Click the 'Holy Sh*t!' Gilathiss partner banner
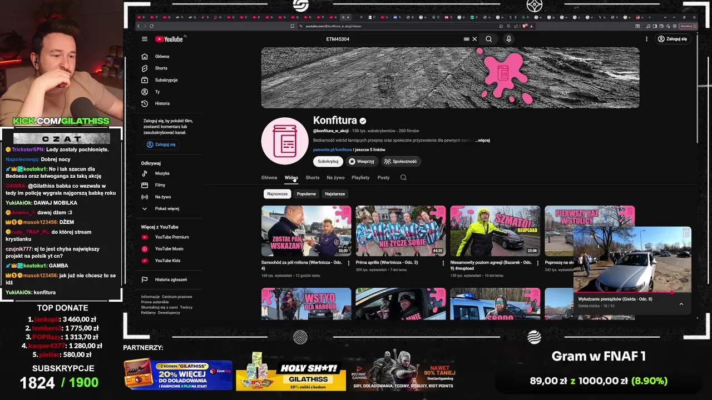This screenshot has height=400, width=712. coord(290,373)
